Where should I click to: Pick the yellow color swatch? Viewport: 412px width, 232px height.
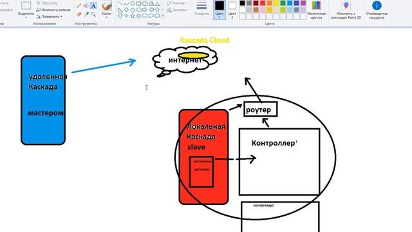pos(276,3)
